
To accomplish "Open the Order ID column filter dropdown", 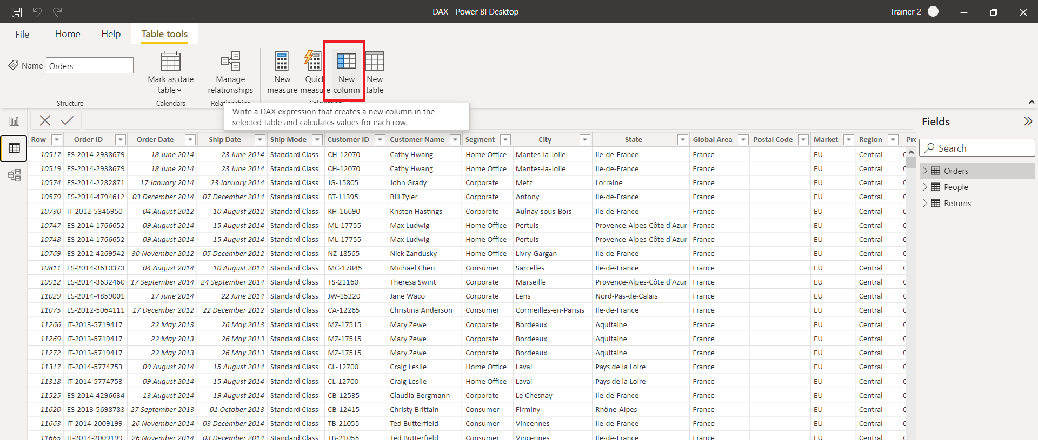I will tap(121, 140).
